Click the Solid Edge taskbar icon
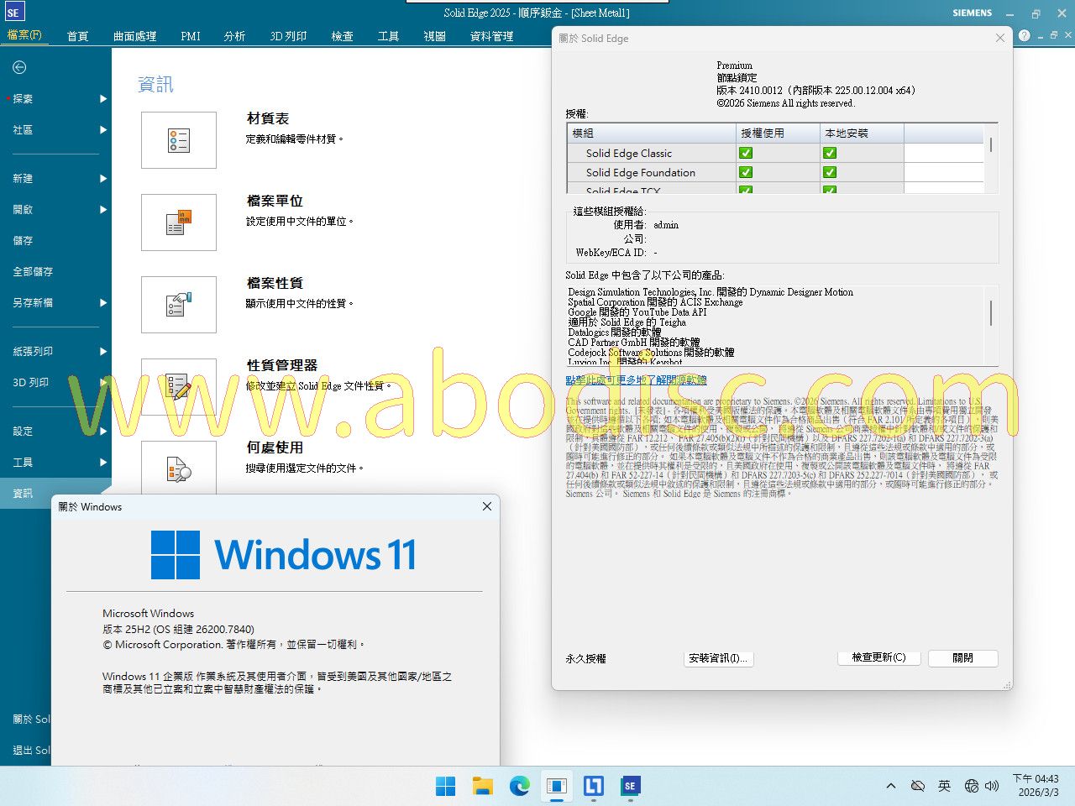 630,786
